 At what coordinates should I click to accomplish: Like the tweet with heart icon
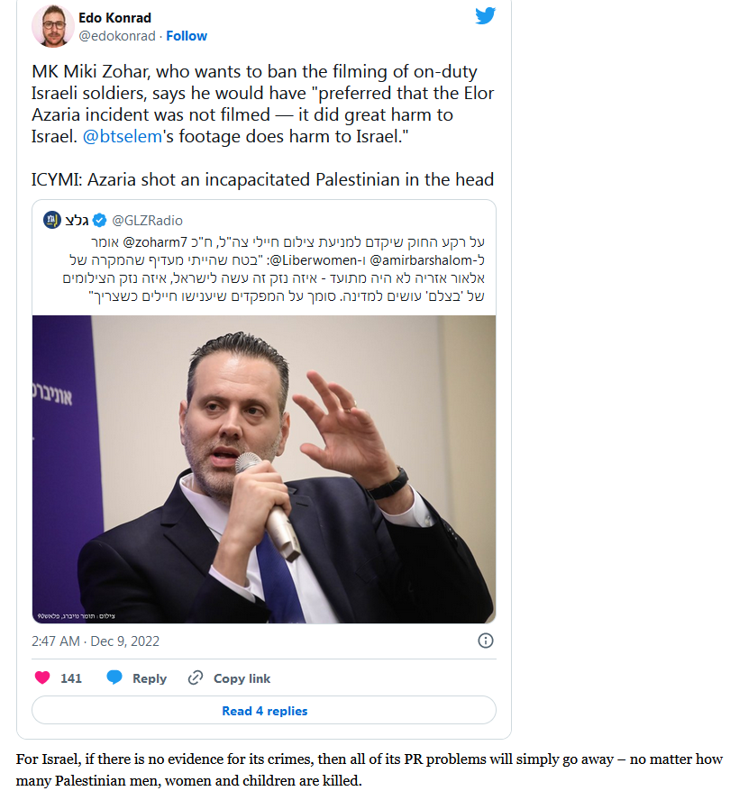click(42, 677)
